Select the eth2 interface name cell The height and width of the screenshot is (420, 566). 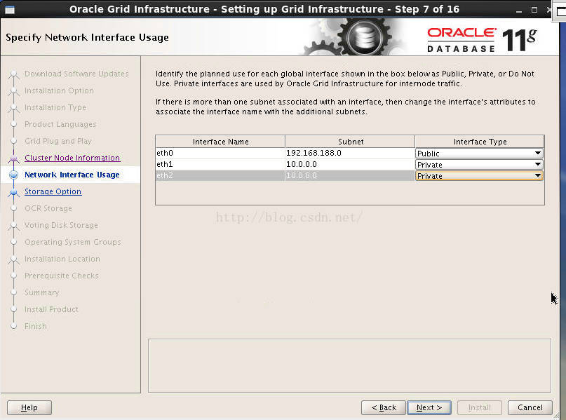[220, 175]
